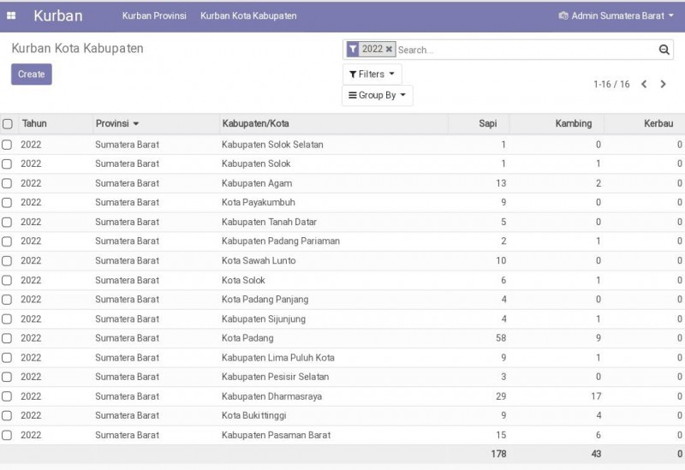Check the Kabupaten Agam row
This screenshot has width=685, height=470.
(x=7, y=183)
